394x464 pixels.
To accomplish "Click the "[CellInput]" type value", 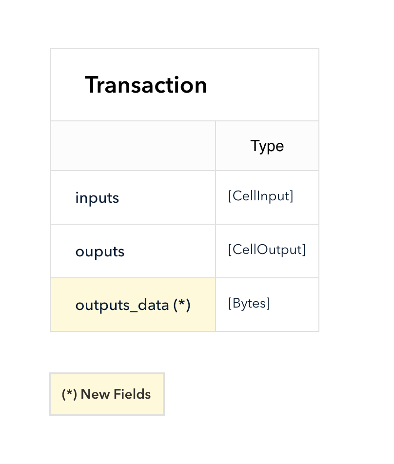I will pyautogui.click(x=260, y=196).
